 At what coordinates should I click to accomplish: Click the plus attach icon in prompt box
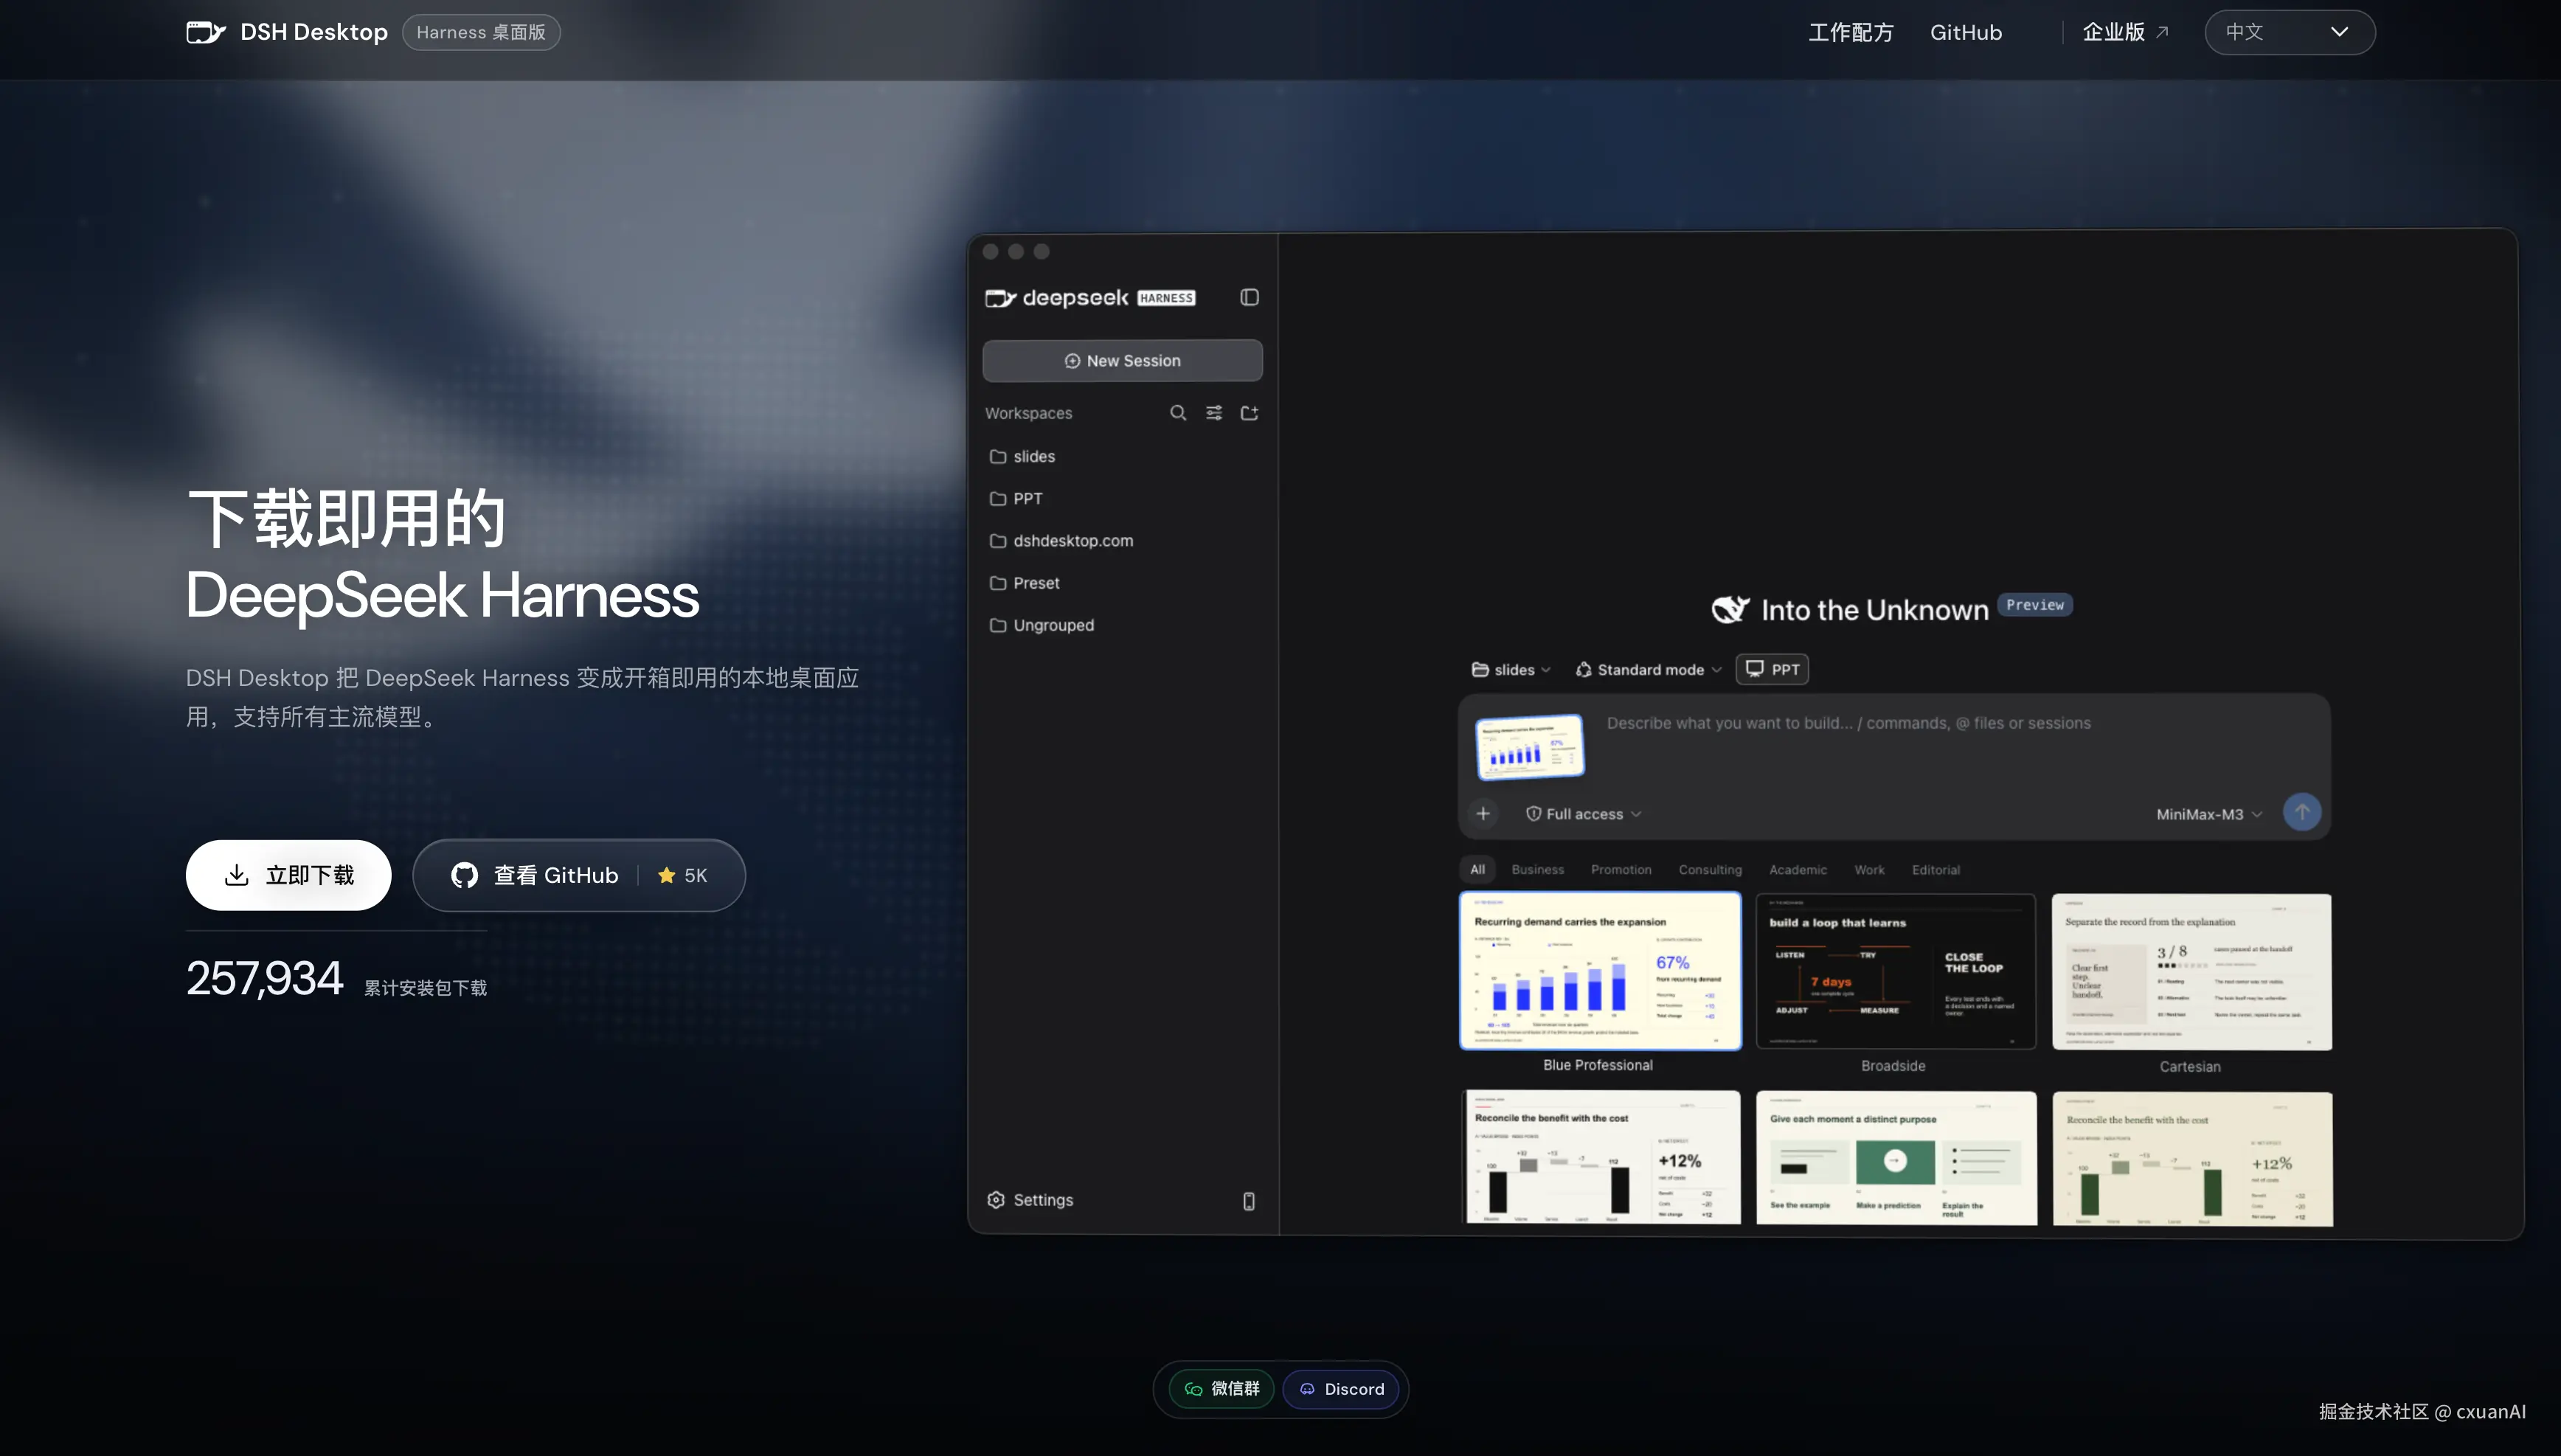point(1483,814)
